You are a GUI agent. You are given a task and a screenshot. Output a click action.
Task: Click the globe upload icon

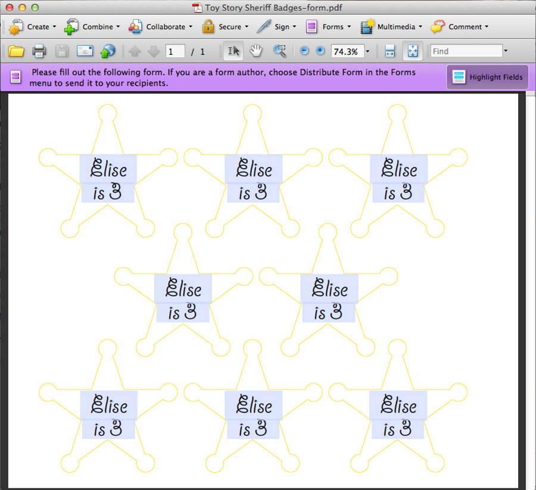[x=107, y=51]
